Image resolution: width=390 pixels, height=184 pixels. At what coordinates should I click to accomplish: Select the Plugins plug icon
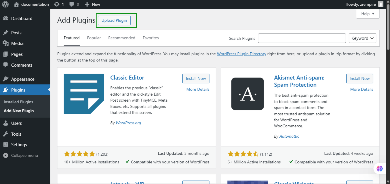pyautogui.click(x=6, y=90)
